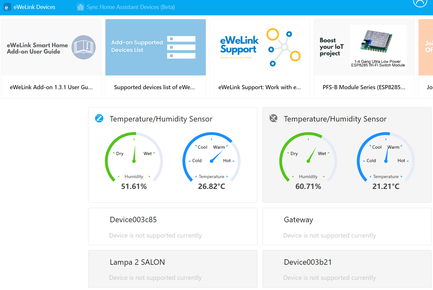
Task: Click "Device is not supported currently" under Lampa 2 SALON
Action: 155,278
